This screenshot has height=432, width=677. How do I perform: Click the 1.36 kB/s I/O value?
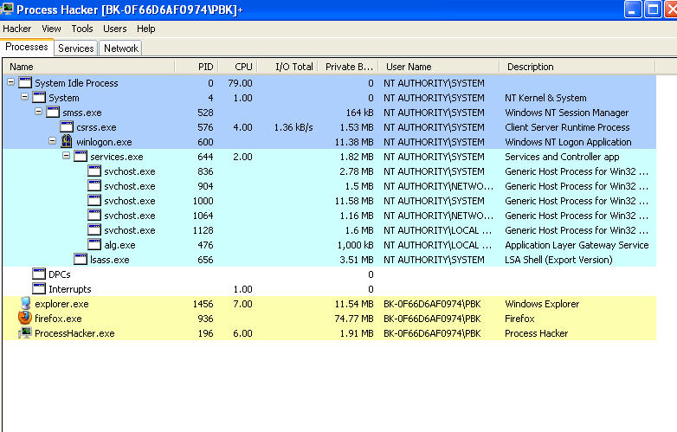[293, 127]
